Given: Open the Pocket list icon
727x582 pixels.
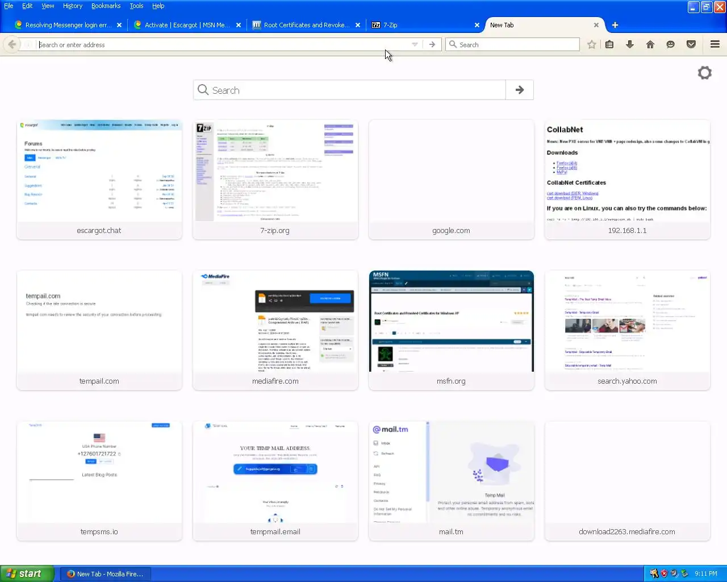Looking at the screenshot, I should pos(691,44).
